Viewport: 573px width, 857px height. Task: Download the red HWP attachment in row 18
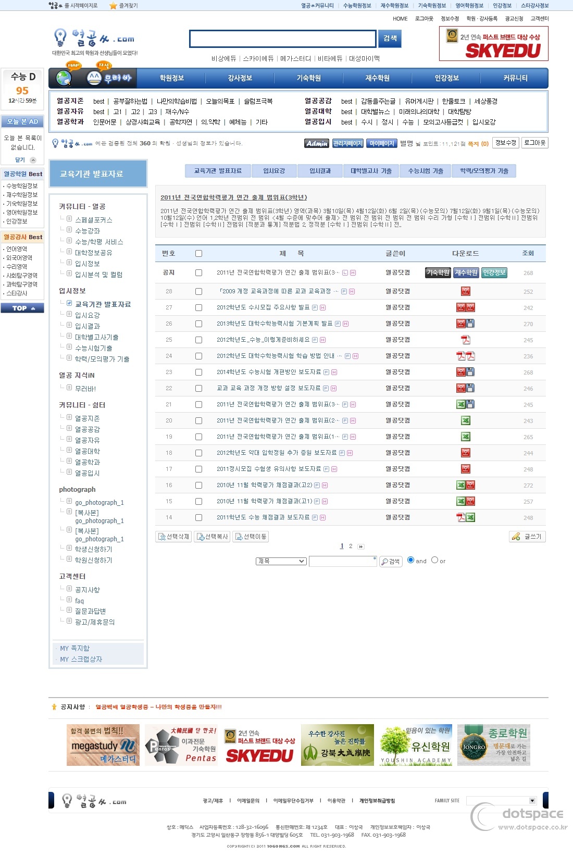[466, 453]
